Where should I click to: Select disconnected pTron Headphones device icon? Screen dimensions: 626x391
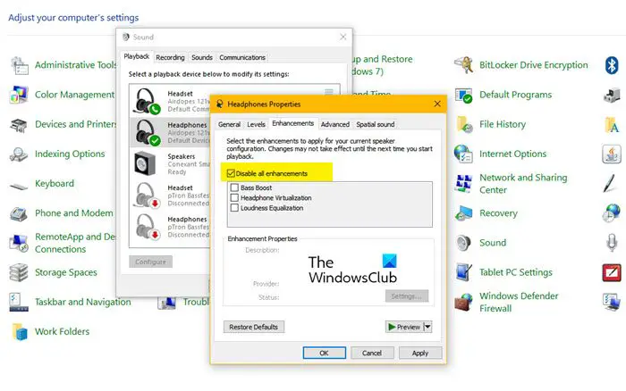[147, 227]
